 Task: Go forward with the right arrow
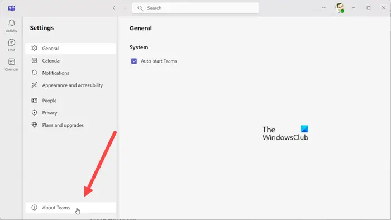click(125, 8)
